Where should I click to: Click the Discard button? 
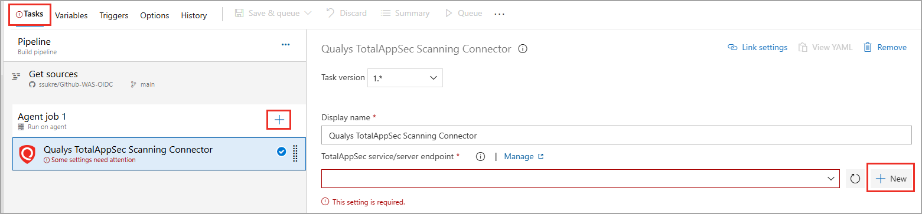click(x=346, y=13)
